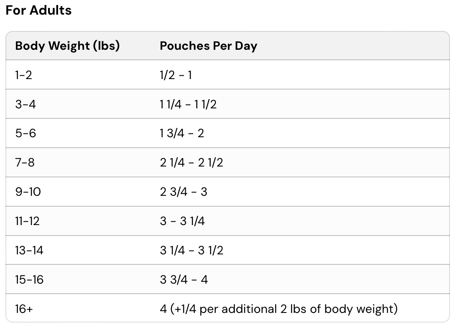Click the '1 3/4 - 2' pouches value

pyautogui.click(x=182, y=133)
